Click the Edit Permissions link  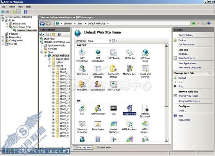tap(188, 44)
